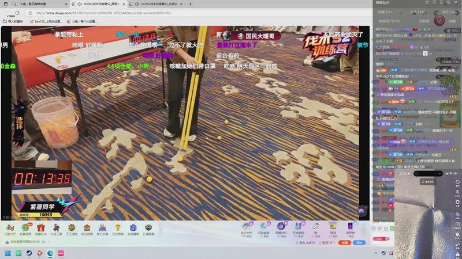Show hidden system tray icons
462x259 pixels.
376,253
